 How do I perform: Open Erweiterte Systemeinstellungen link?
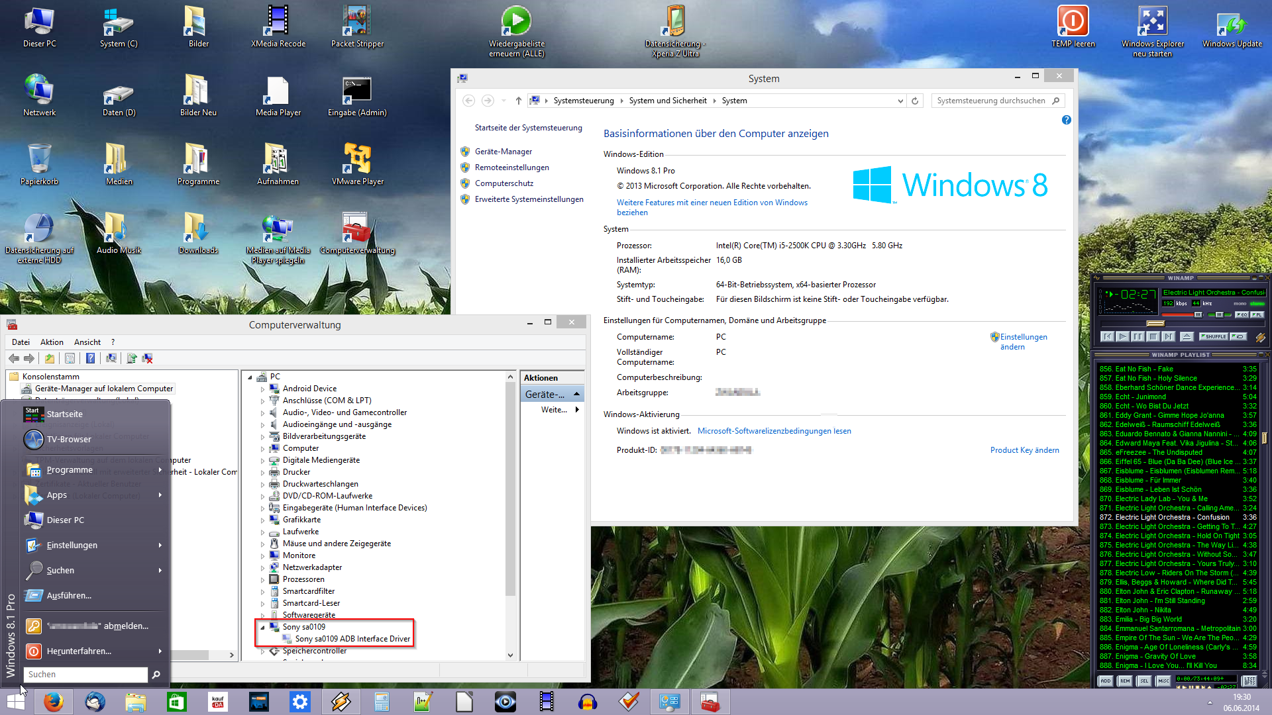529,199
